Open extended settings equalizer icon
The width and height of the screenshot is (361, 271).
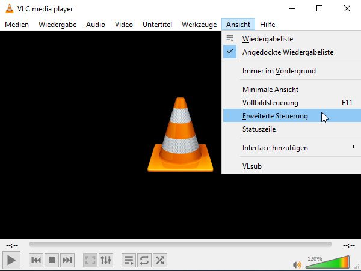[x=106, y=260]
